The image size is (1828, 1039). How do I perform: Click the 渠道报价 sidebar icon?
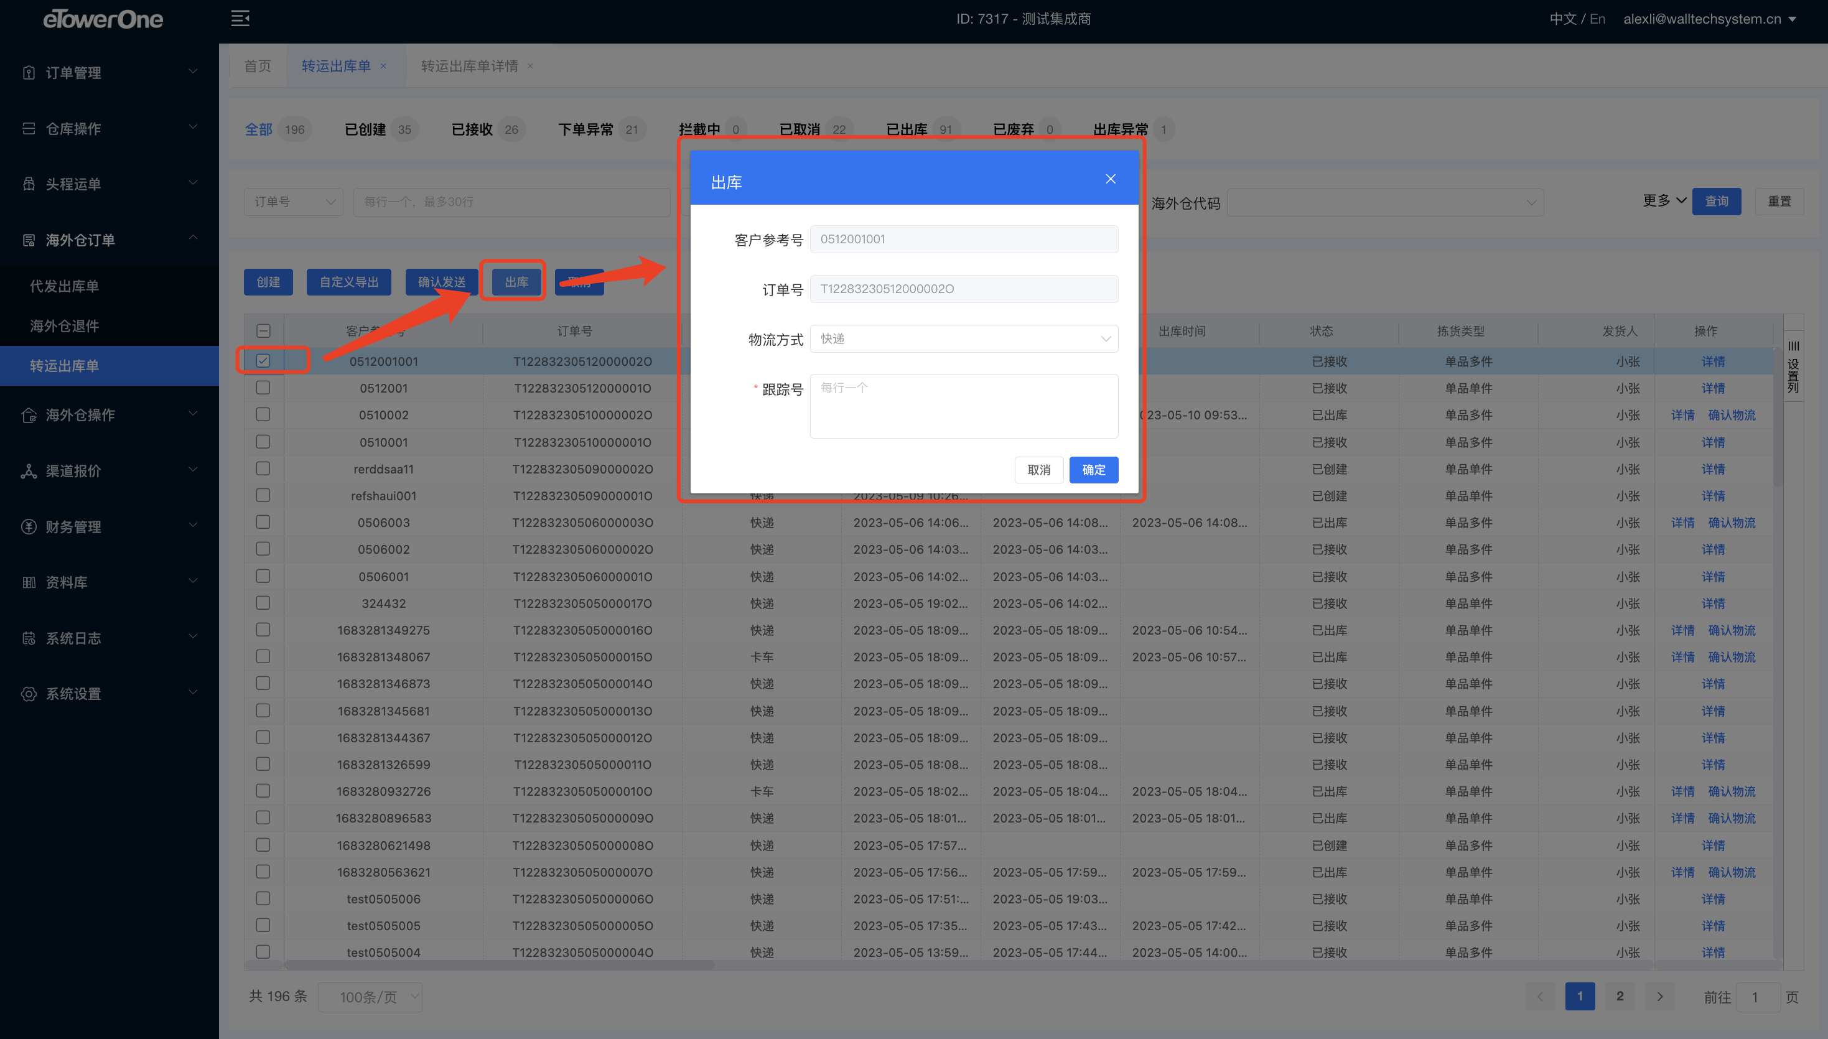coord(29,471)
